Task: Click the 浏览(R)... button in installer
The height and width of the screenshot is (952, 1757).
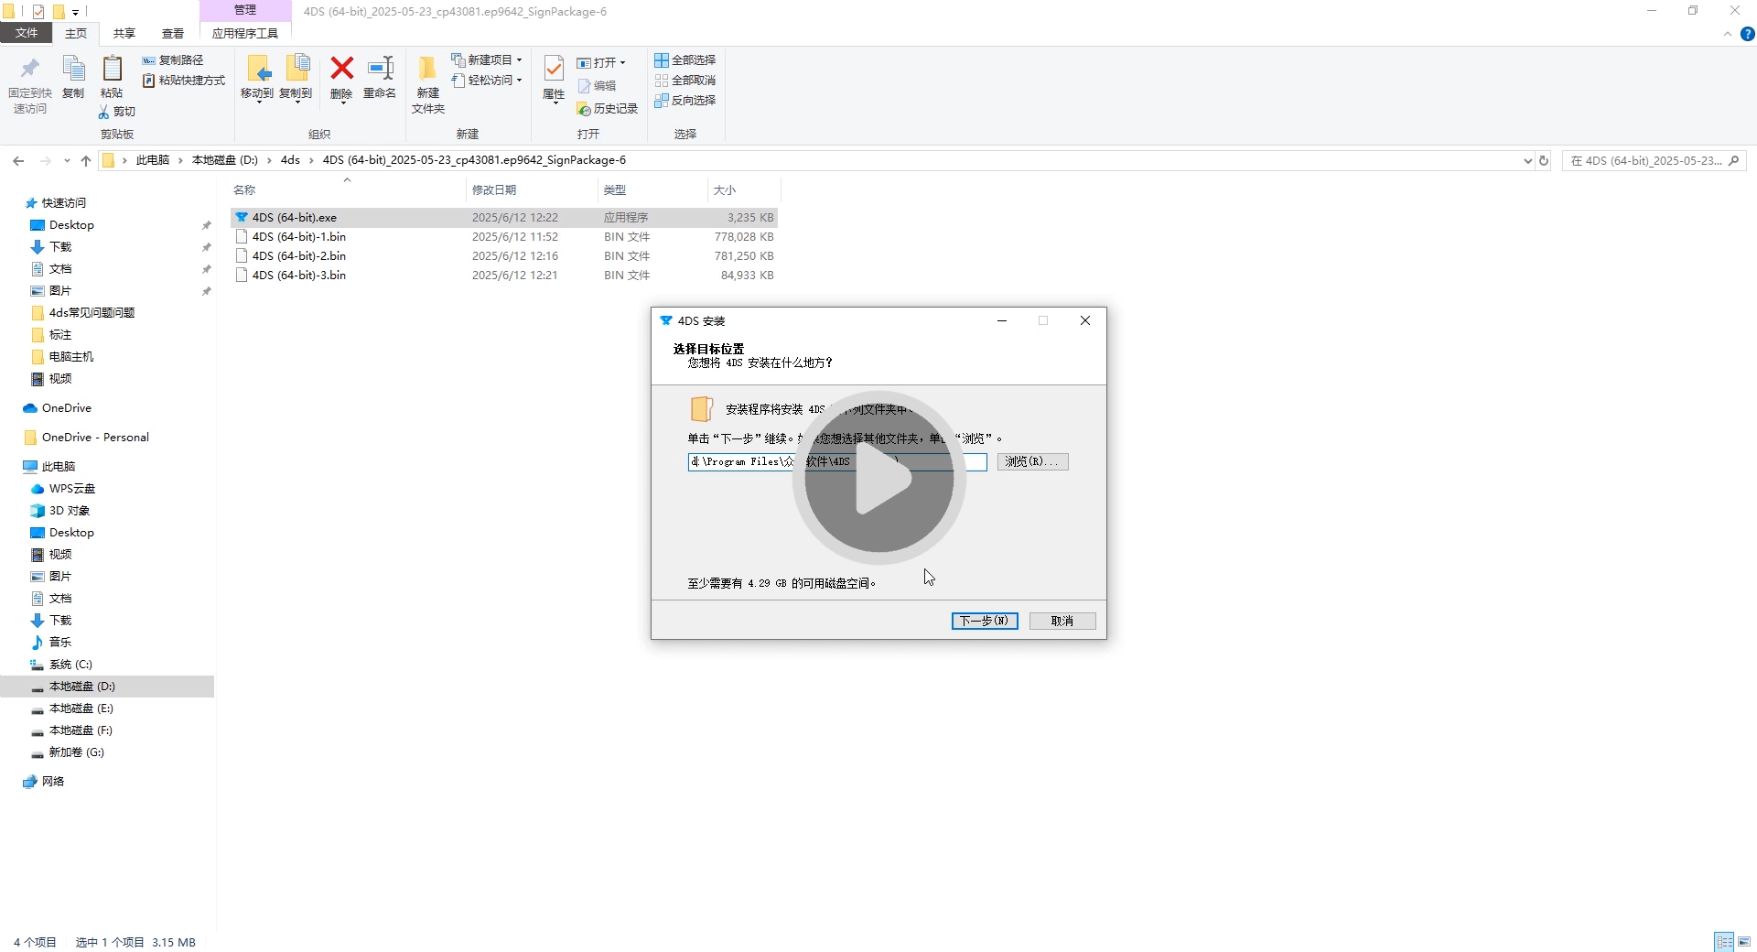Action: pos(1033,462)
